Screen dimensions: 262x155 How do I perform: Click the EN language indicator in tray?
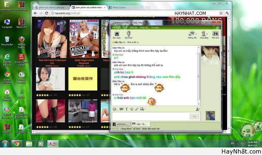pos(232,143)
